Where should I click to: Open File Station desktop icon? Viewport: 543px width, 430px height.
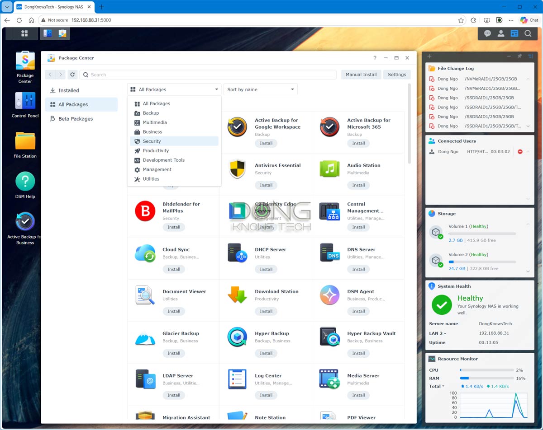[25, 145]
